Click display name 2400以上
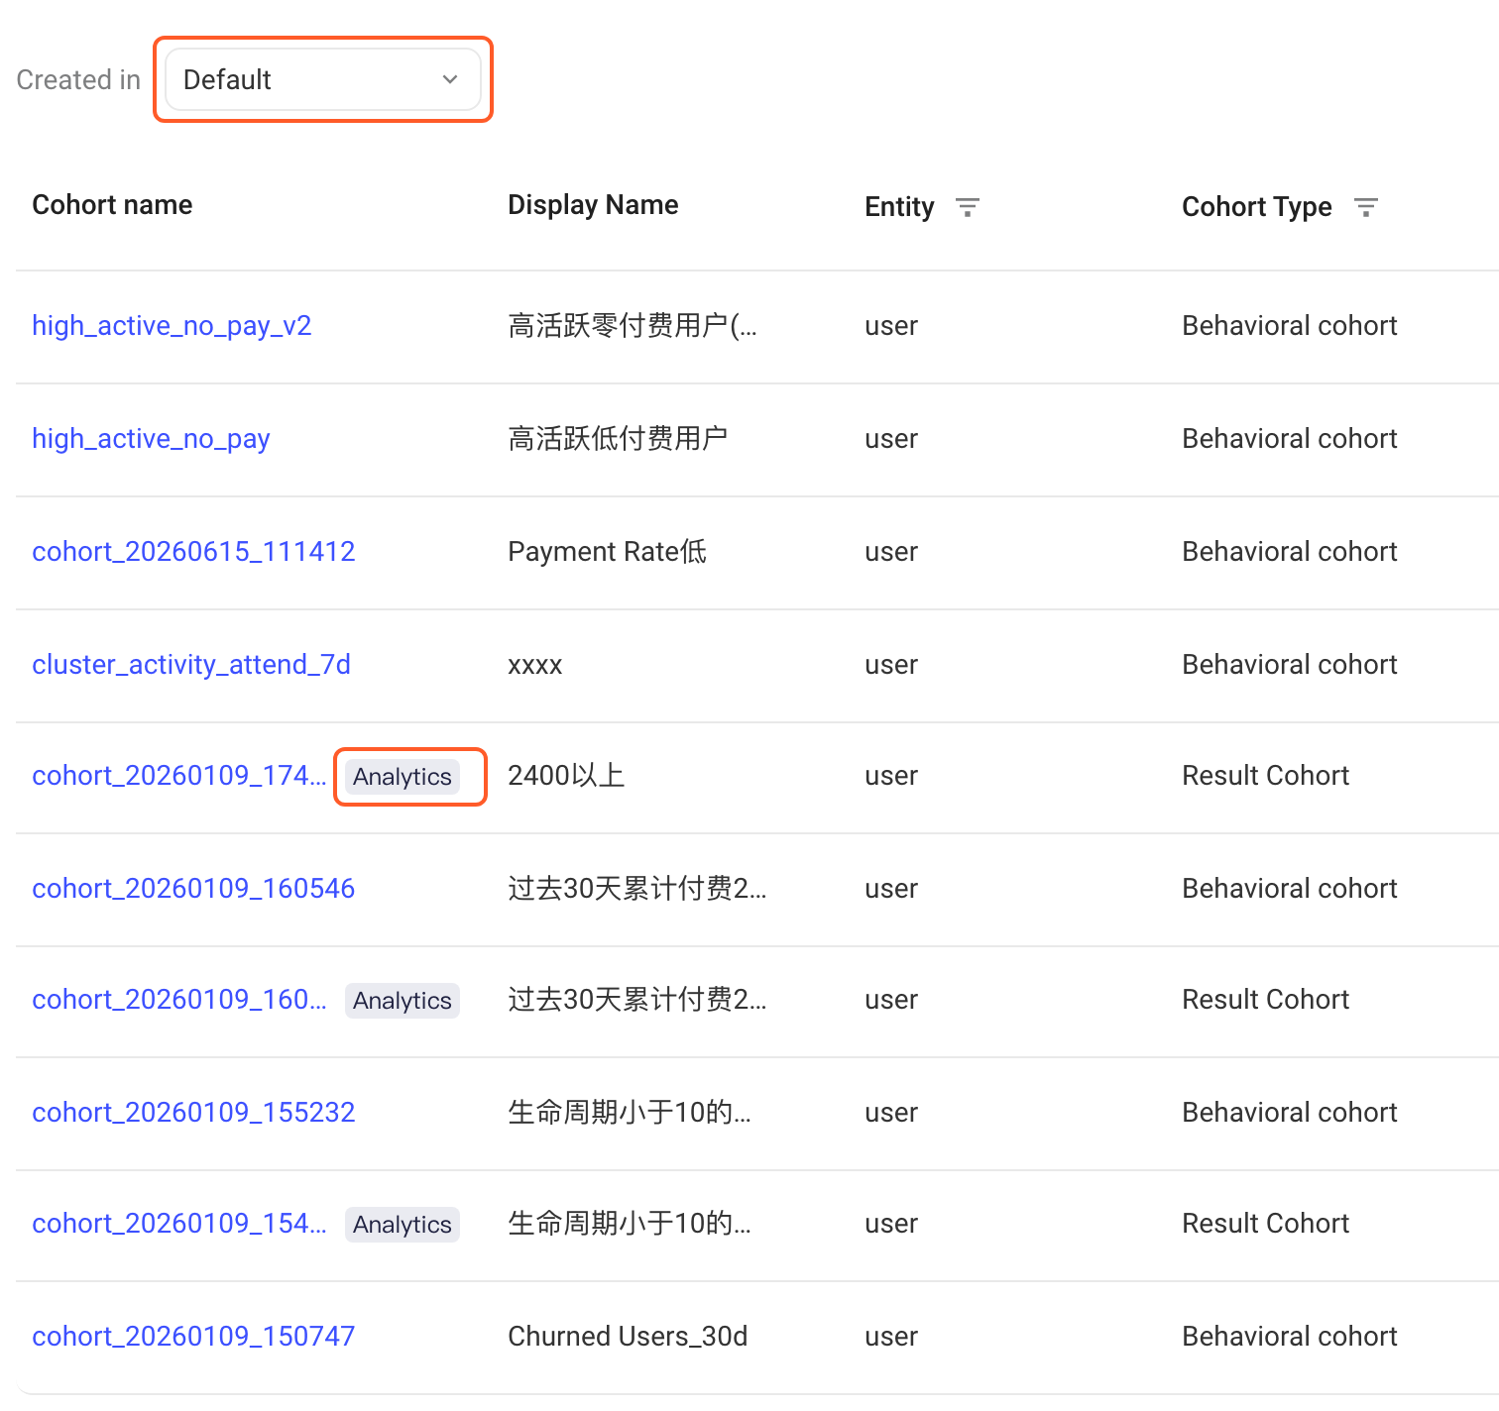This screenshot has width=1499, height=1411. coord(566,776)
